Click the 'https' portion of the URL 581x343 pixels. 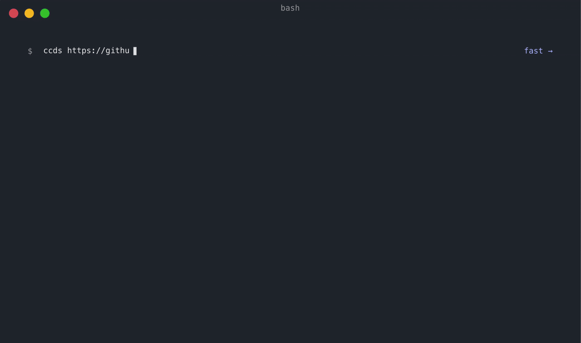tap(79, 50)
